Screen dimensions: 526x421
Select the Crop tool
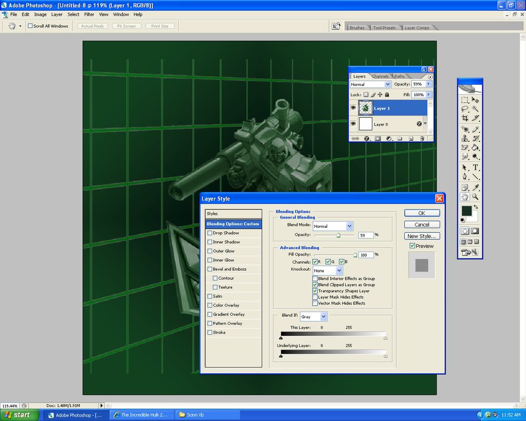(465, 118)
